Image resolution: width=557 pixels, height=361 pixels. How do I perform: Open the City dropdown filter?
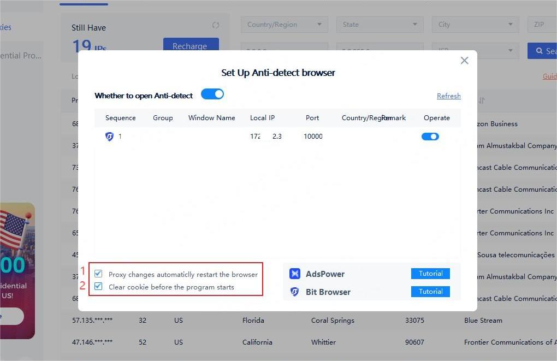coord(475,25)
